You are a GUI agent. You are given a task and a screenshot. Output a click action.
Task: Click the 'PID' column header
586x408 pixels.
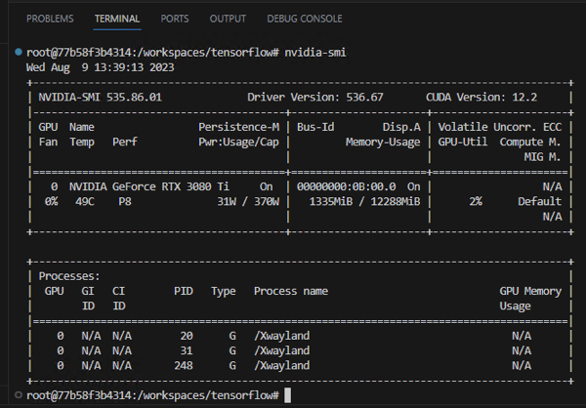(184, 291)
